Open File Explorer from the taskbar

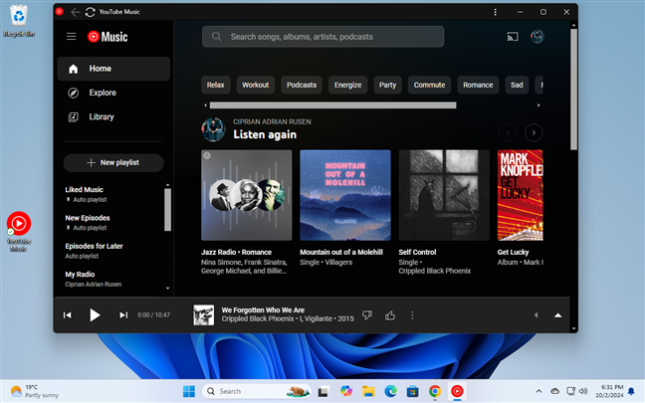click(368, 391)
